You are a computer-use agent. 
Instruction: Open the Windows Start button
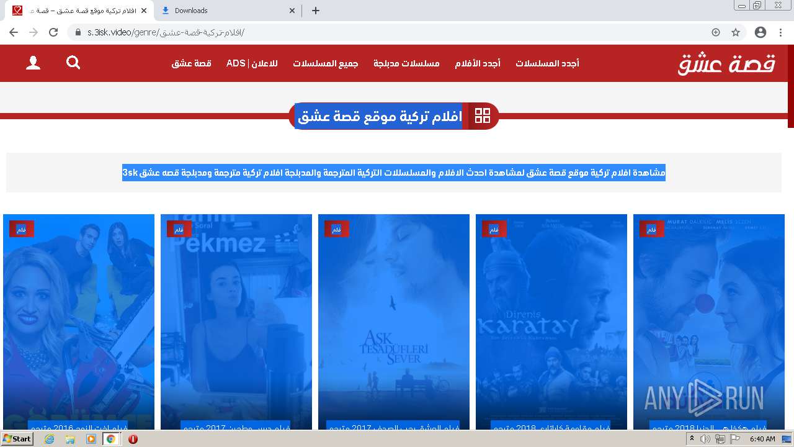click(x=17, y=439)
